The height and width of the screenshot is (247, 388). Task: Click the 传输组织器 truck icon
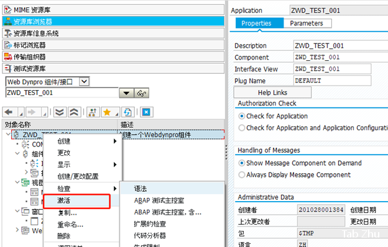pyautogui.click(x=8, y=57)
